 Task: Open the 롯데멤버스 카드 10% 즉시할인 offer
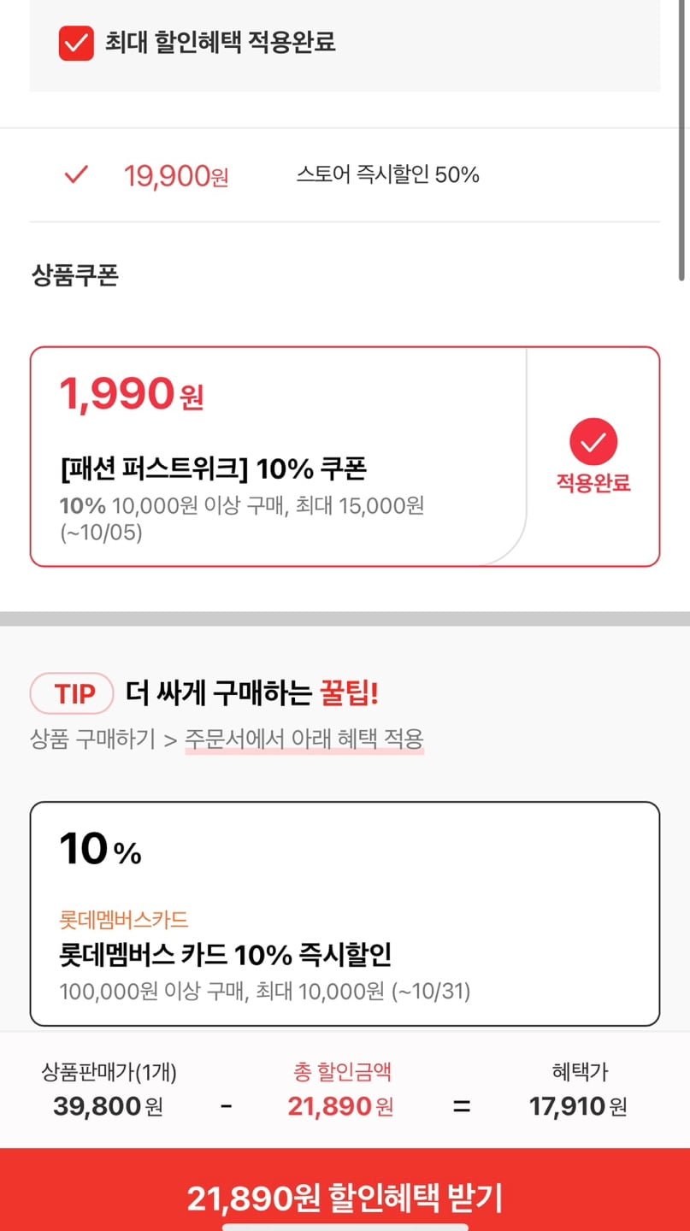pos(226,954)
